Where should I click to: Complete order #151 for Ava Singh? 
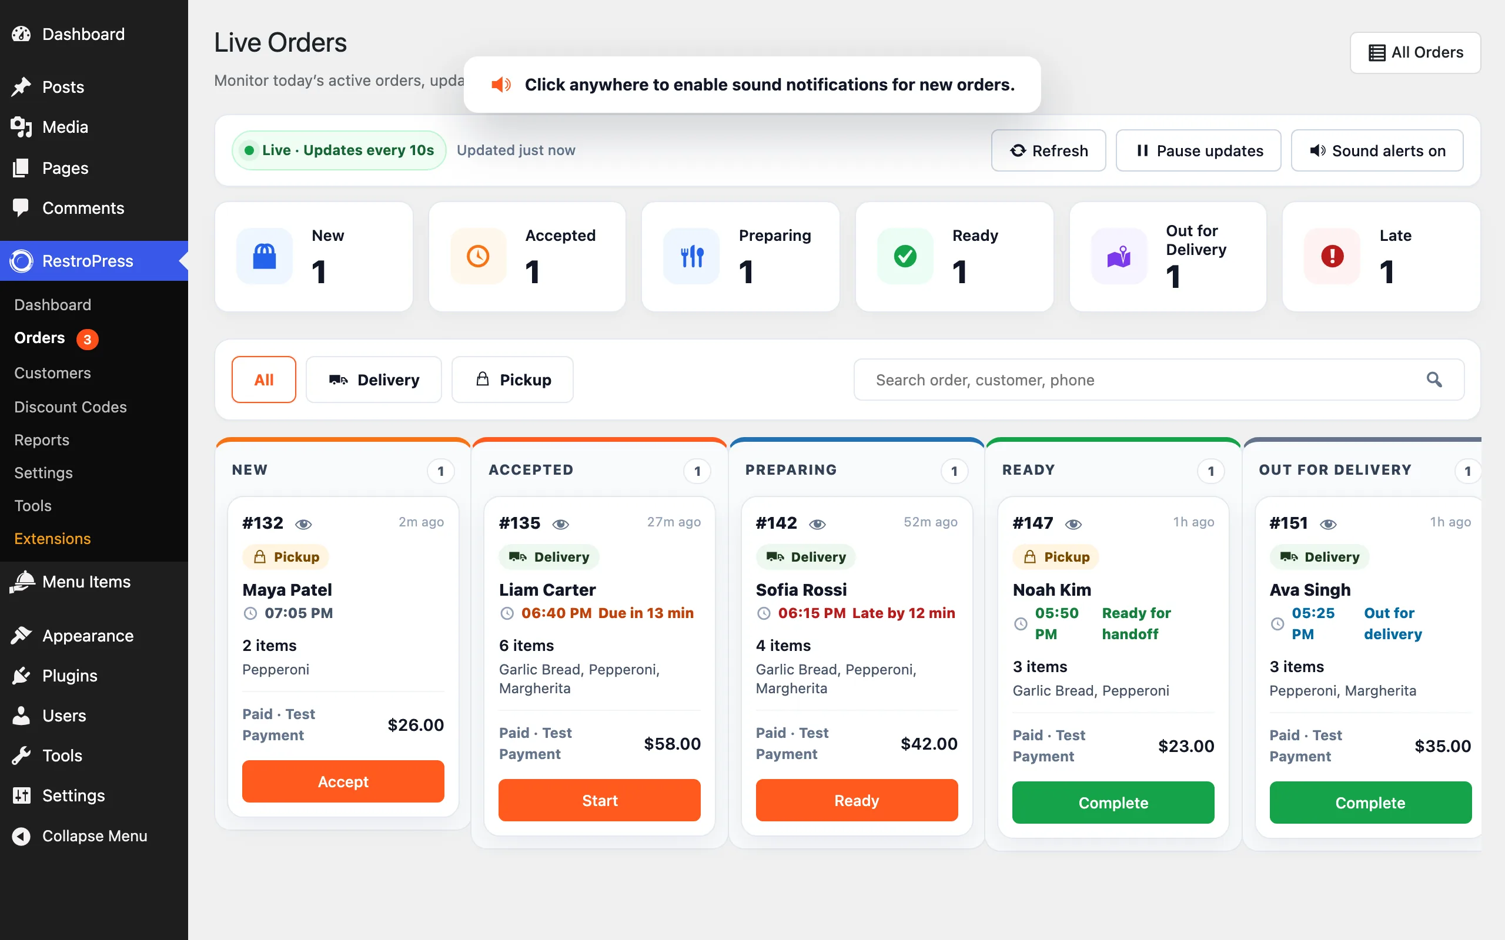(x=1370, y=802)
